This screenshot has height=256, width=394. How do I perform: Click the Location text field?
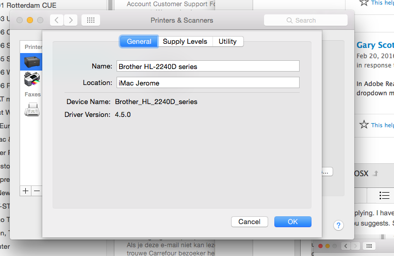208,82
